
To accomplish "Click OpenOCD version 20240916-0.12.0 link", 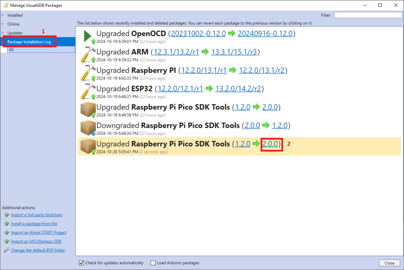I will (265, 34).
